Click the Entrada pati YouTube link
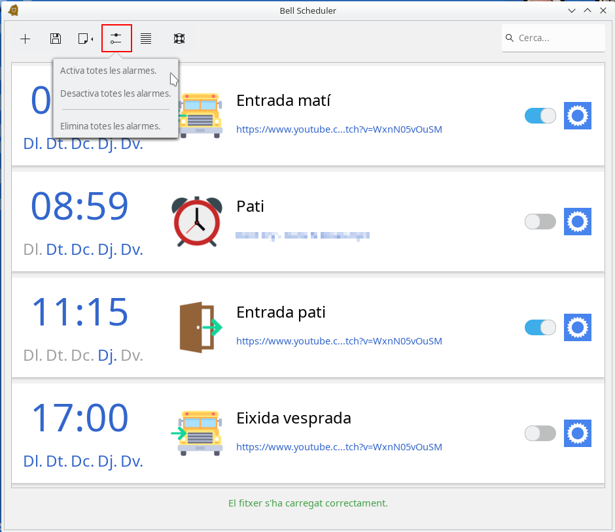Image resolution: width=615 pixels, height=532 pixels. pyautogui.click(x=339, y=341)
